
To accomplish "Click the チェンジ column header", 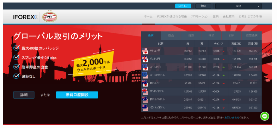I will [219, 43].
